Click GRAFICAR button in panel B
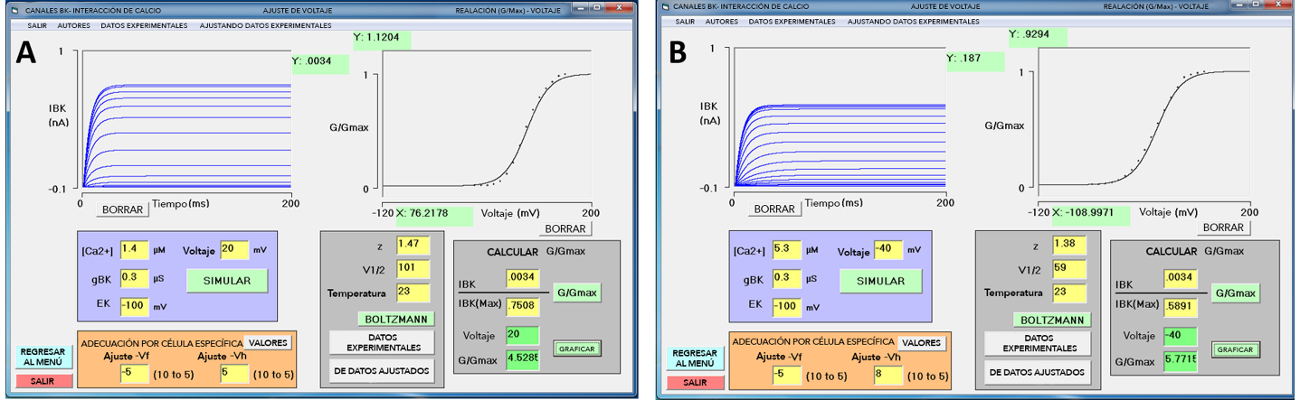The height and width of the screenshot is (400, 1300). (x=1234, y=349)
